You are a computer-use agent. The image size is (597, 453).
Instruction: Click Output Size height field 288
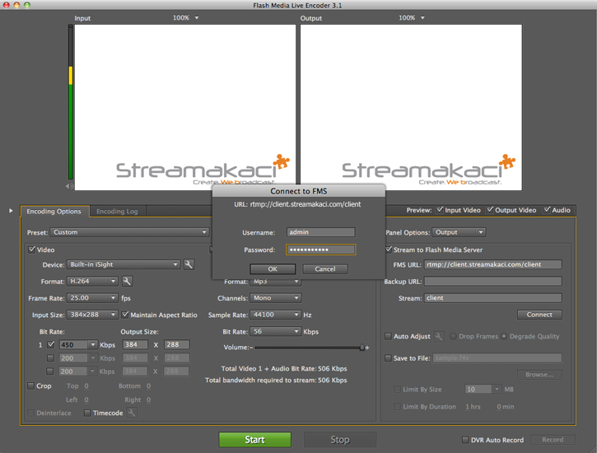(x=177, y=345)
